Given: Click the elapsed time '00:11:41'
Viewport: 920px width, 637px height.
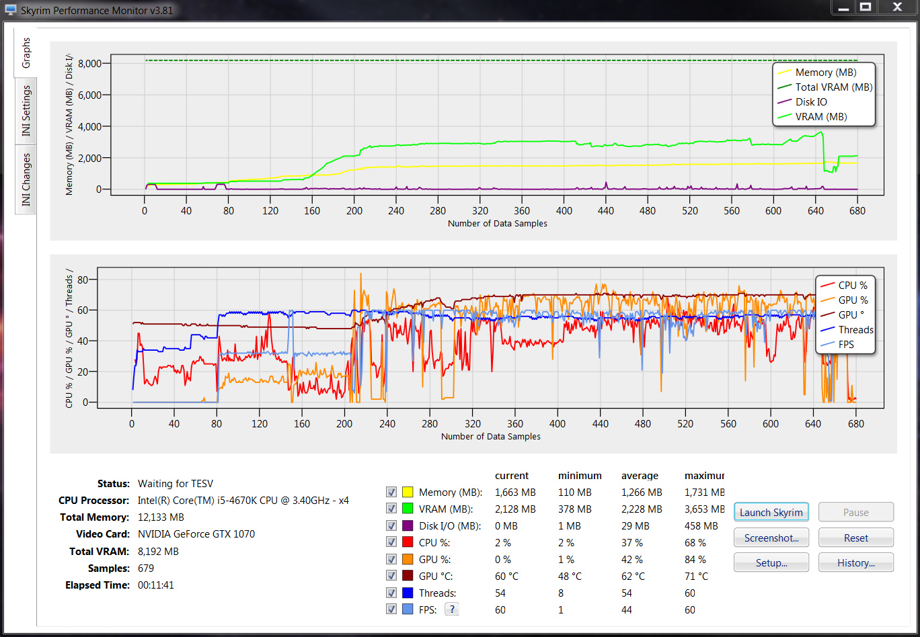Looking at the screenshot, I should click(x=156, y=585).
